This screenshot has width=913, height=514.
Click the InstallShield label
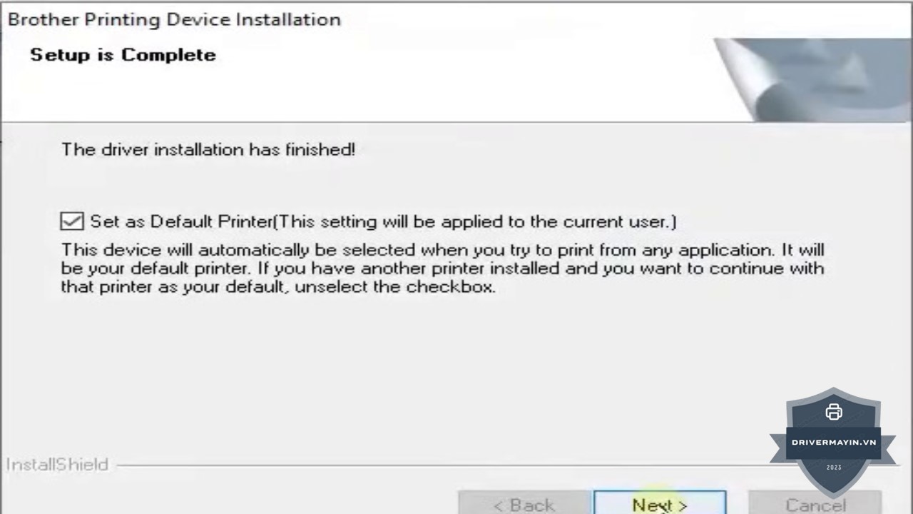tap(57, 465)
